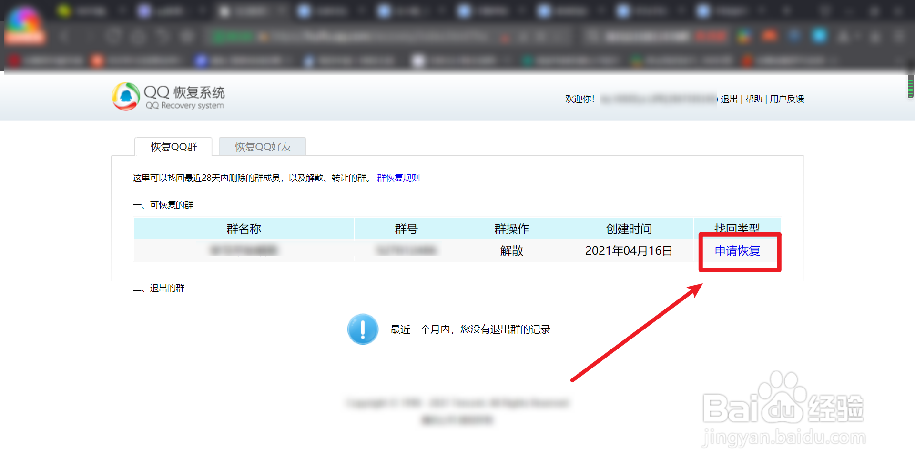
Task: Click the 群操作 column header
Action: [x=512, y=229]
